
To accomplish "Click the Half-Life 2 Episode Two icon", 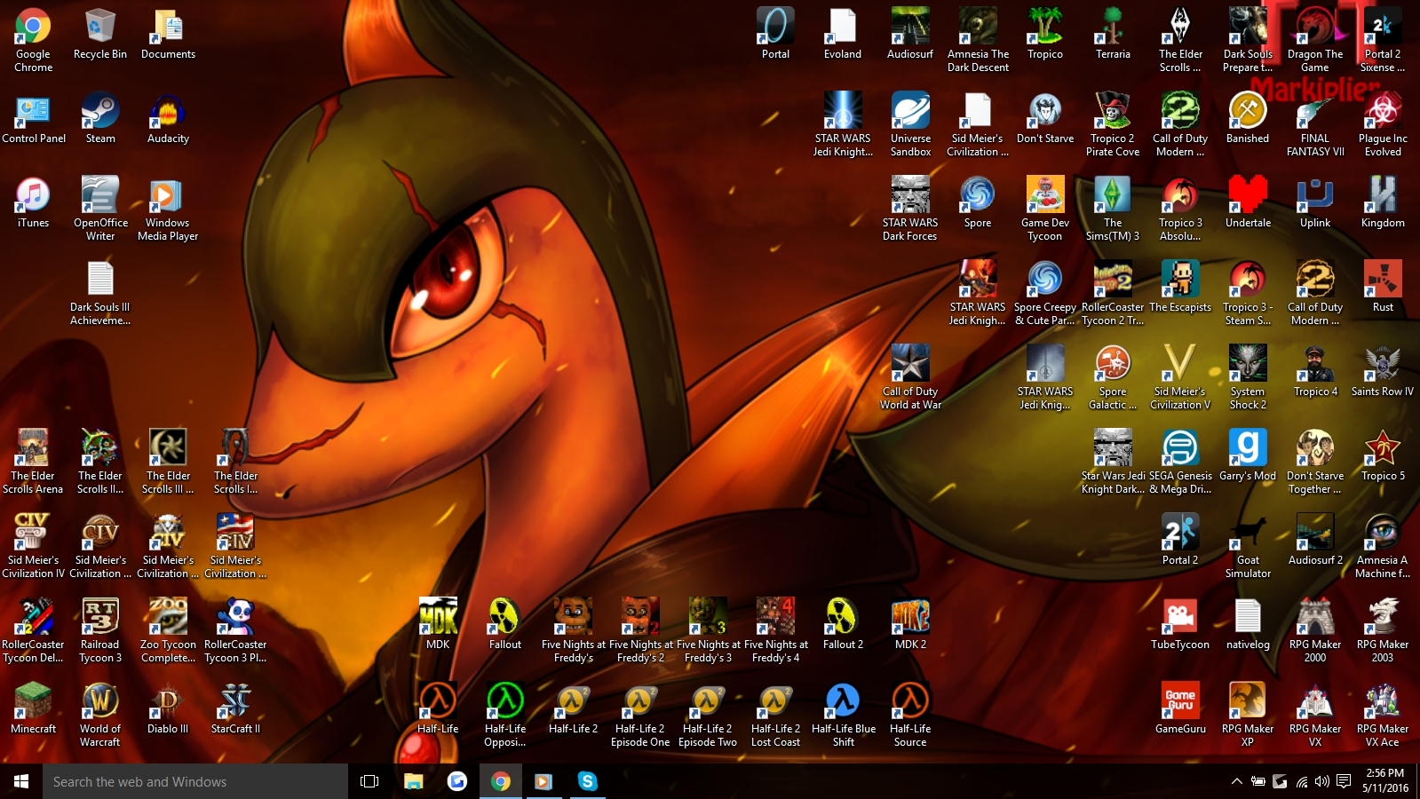I will click(x=708, y=716).
